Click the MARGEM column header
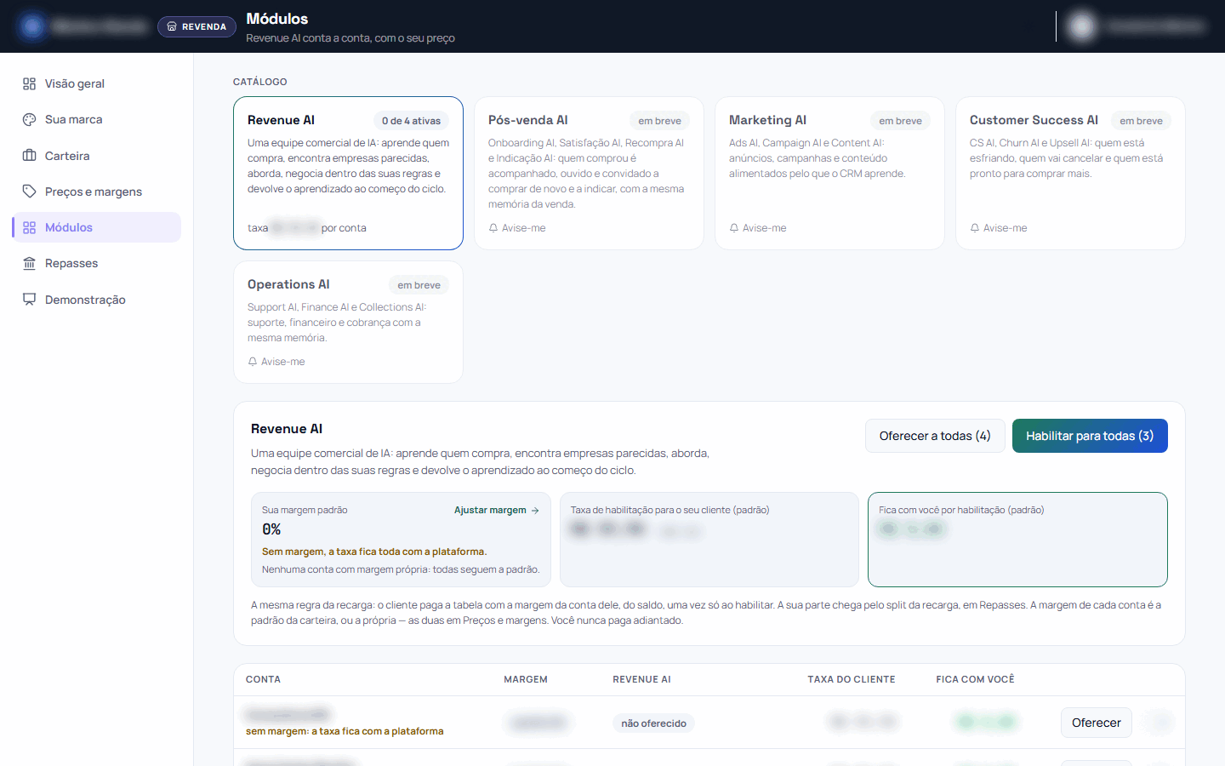Image resolution: width=1225 pixels, height=766 pixels. [526, 679]
